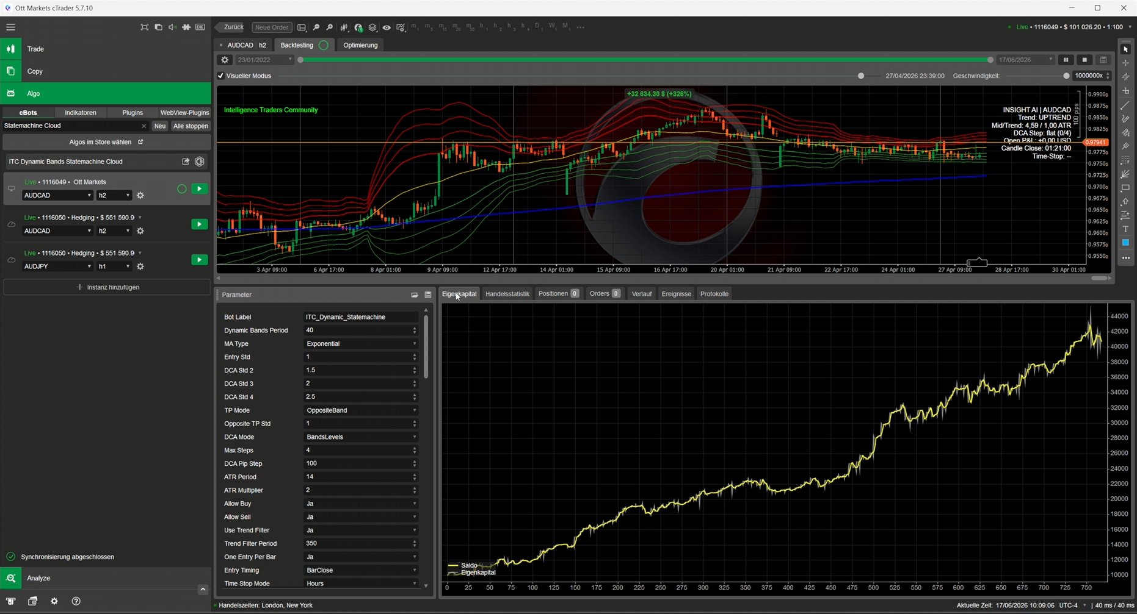Mute sounds via the speaker icon
1137x614 pixels.
click(172, 27)
